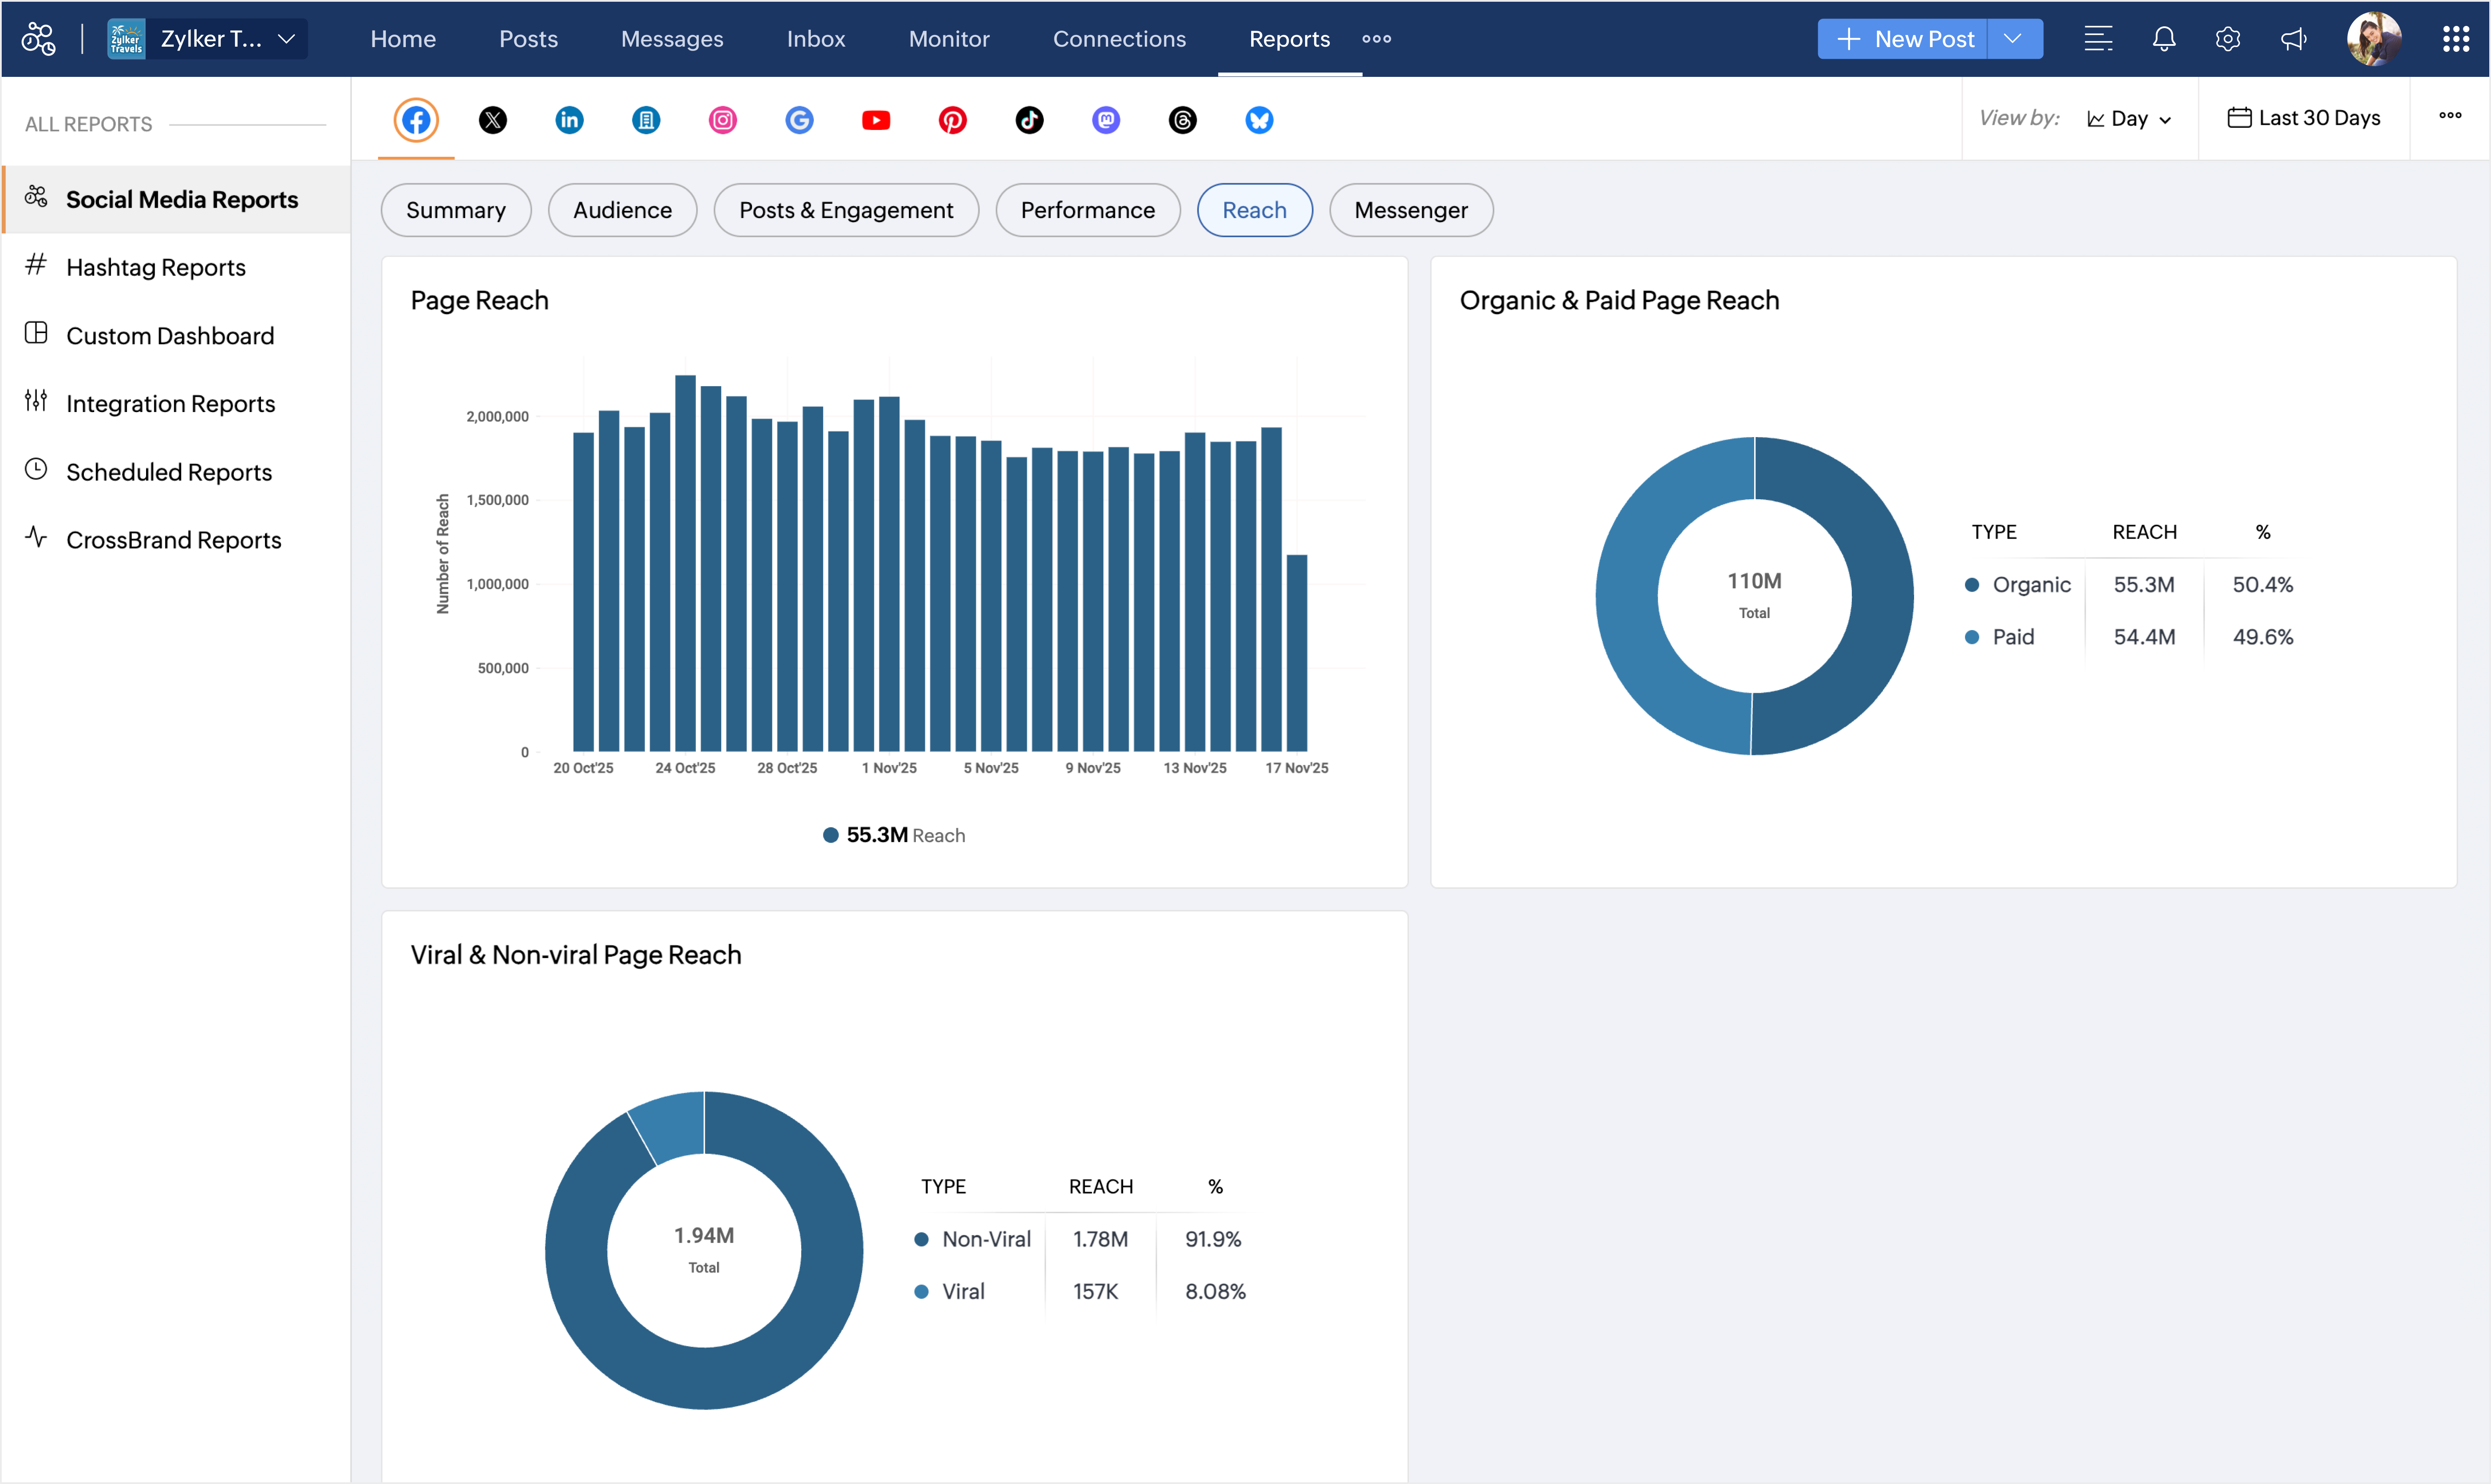Select the LinkedIn profile icon

tap(569, 120)
